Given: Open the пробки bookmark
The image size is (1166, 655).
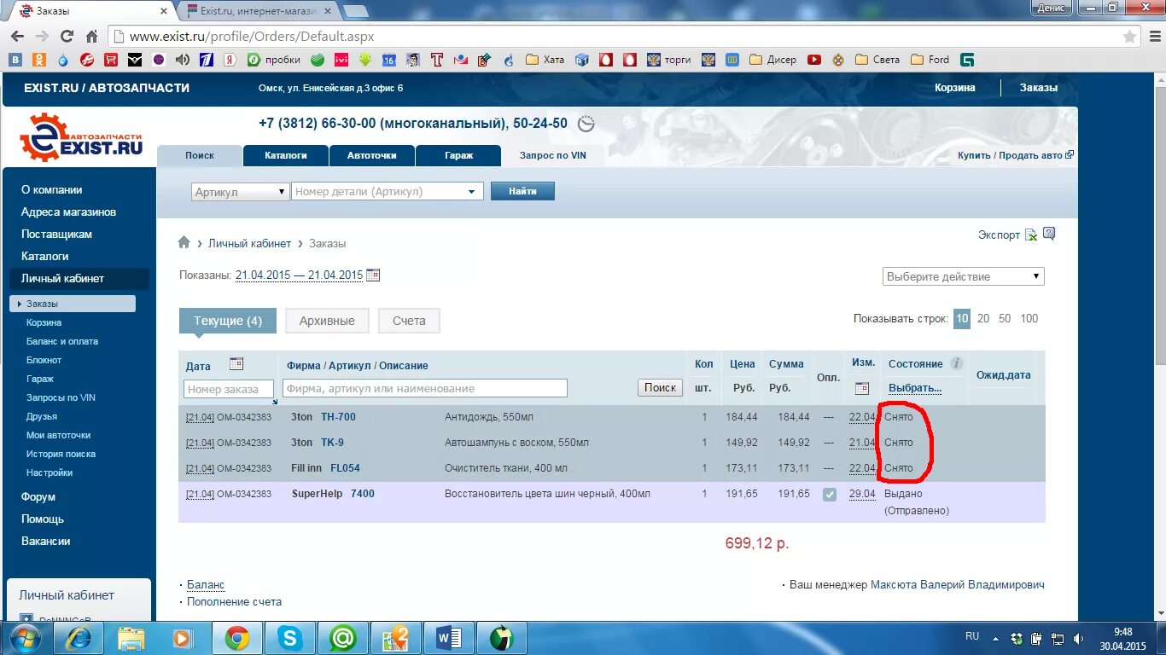Looking at the screenshot, I should (x=273, y=60).
